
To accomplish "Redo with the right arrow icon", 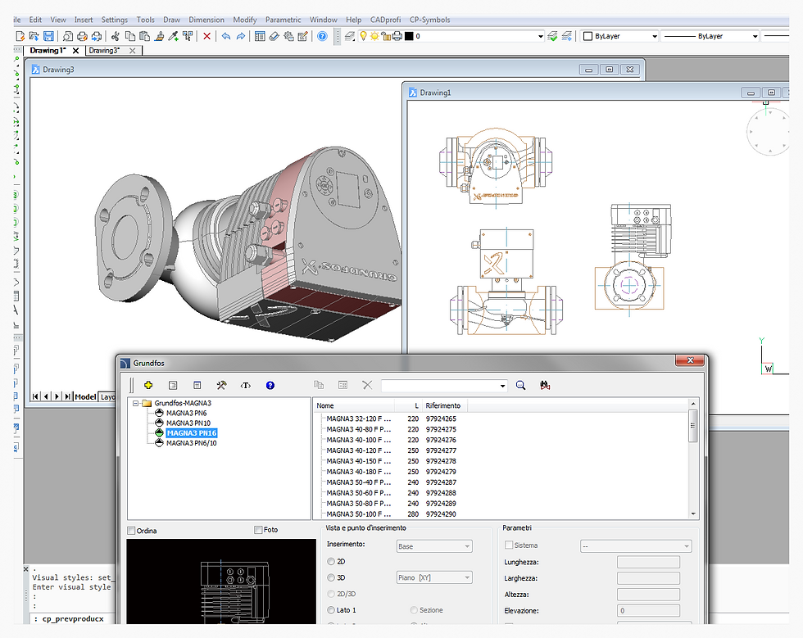I will point(241,36).
